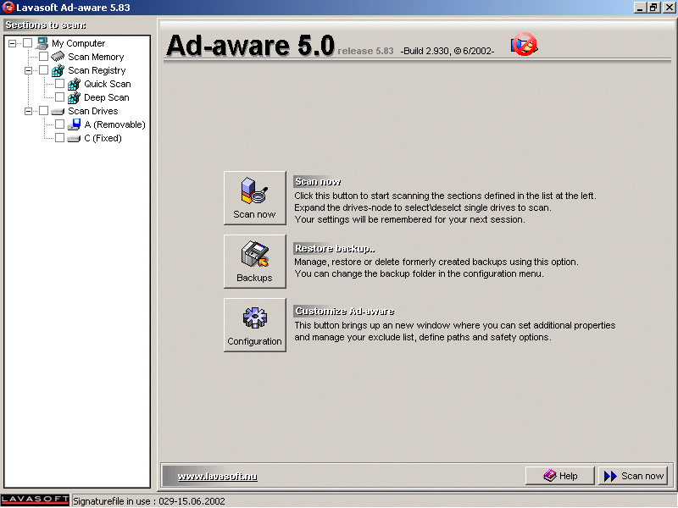Click the A (Removable) floppy drive icon
The width and height of the screenshot is (678, 508).
tap(75, 124)
